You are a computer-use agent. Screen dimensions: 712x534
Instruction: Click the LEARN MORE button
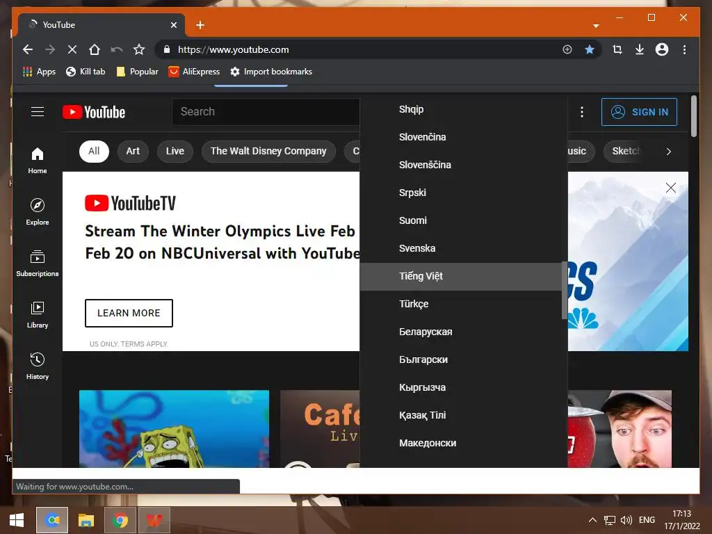tap(129, 313)
